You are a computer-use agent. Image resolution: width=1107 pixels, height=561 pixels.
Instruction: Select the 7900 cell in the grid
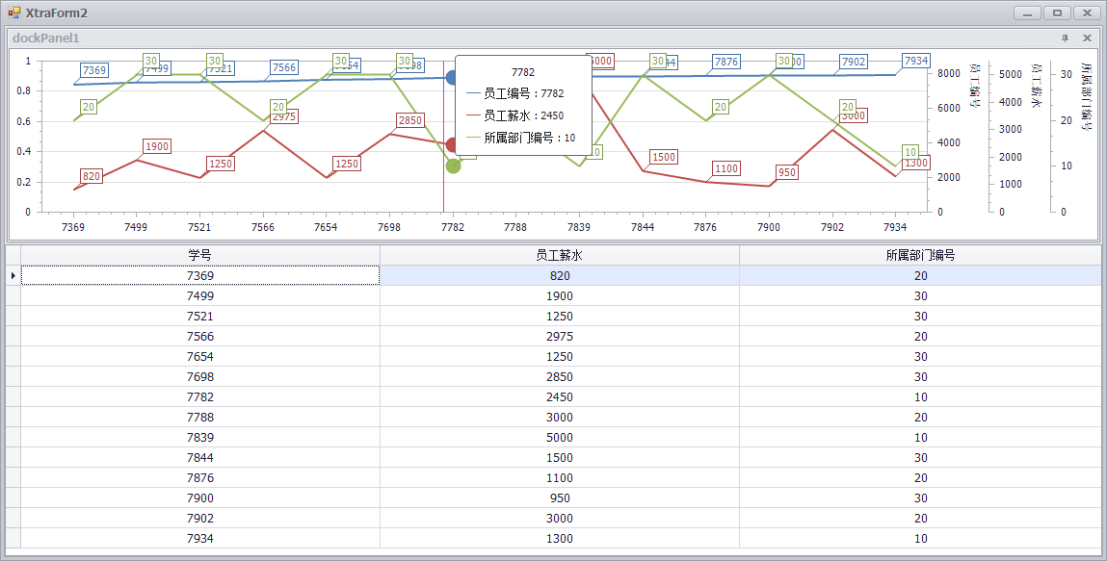(200, 498)
